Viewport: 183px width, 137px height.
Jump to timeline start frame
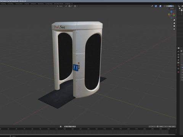click(x=65, y=126)
